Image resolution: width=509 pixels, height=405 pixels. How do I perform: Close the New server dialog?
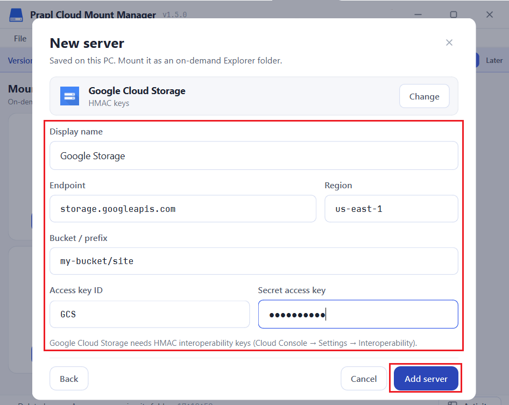(x=449, y=42)
